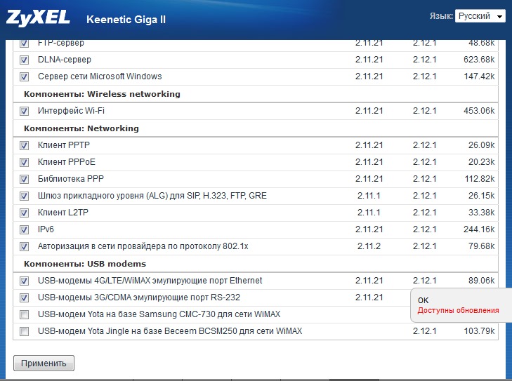Image resolution: width=512 pixels, height=381 pixels.
Task: Uncheck USB-модемы 3G/CDMA checkbox
Action: click(24, 298)
